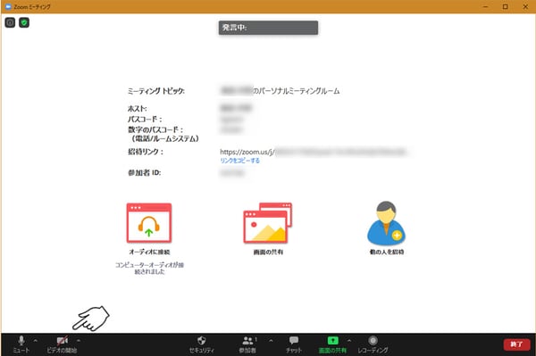Click the green encryption shield icon
Screen dimensions: 536x356
(x=24, y=22)
